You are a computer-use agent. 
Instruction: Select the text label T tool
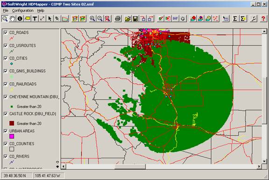point(35,19)
